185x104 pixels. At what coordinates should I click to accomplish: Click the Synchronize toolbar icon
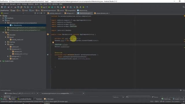(x=5, y=7)
